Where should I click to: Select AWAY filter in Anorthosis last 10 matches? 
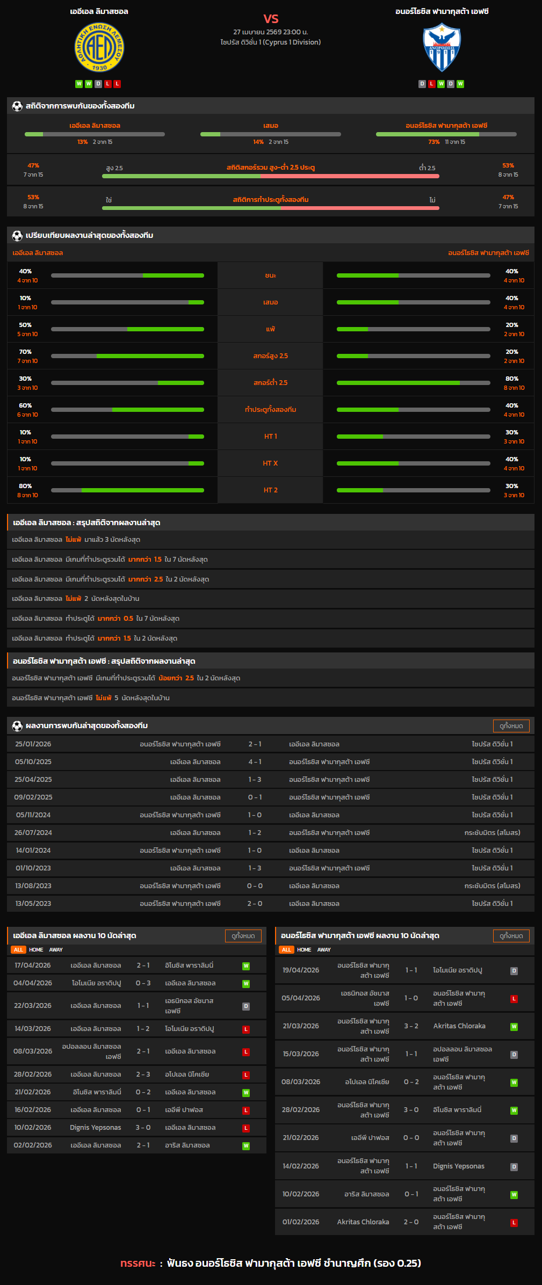point(324,950)
